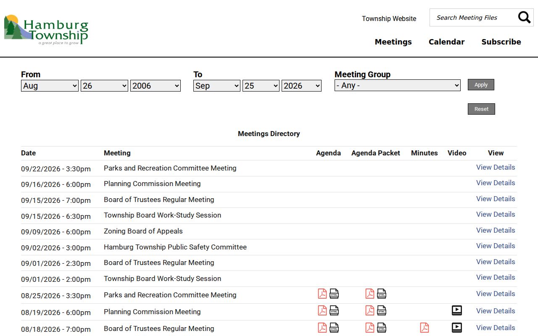Play video of 08/18/2026 Board of Trustees meeting

[457, 327]
